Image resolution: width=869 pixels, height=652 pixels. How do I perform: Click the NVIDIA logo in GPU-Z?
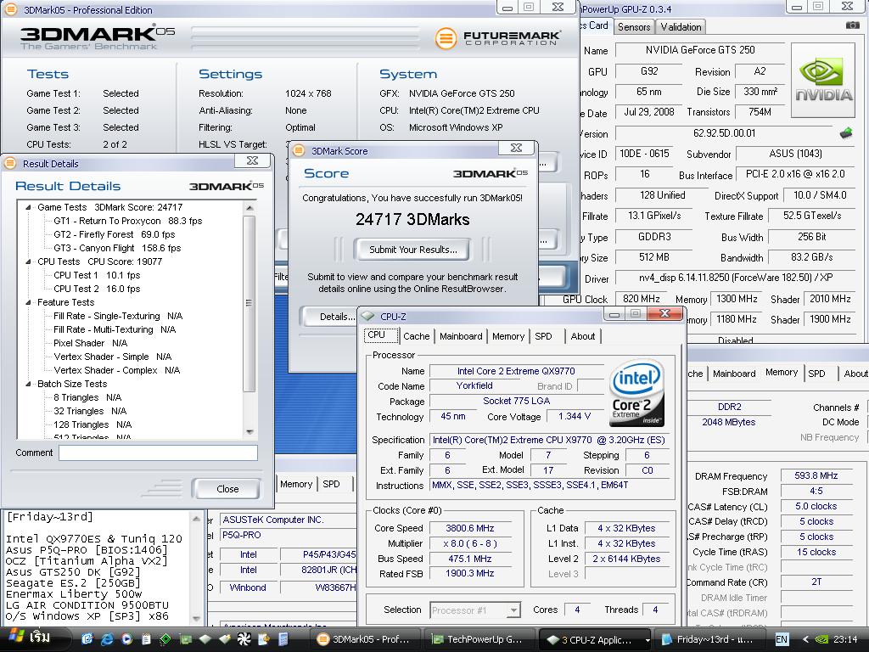point(824,81)
